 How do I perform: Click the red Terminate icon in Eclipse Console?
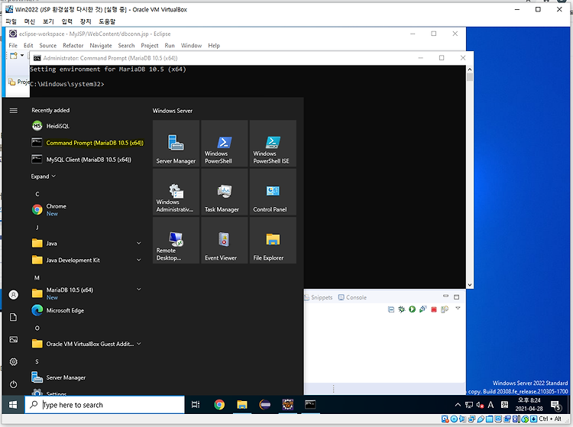coord(434,310)
